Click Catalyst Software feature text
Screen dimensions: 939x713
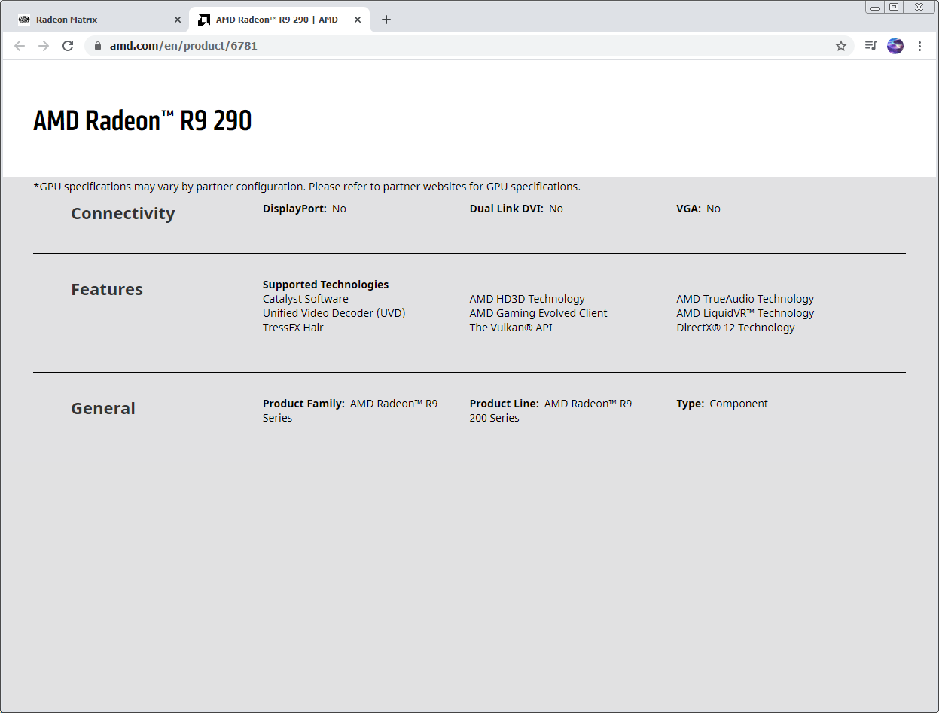[306, 299]
